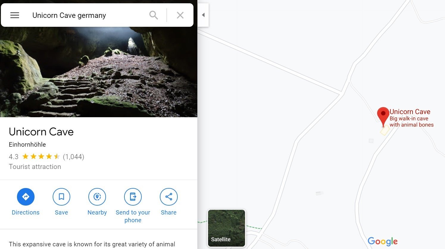445x249 pixels.
Task: Open the cave photo header image
Action: tap(99, 72)
